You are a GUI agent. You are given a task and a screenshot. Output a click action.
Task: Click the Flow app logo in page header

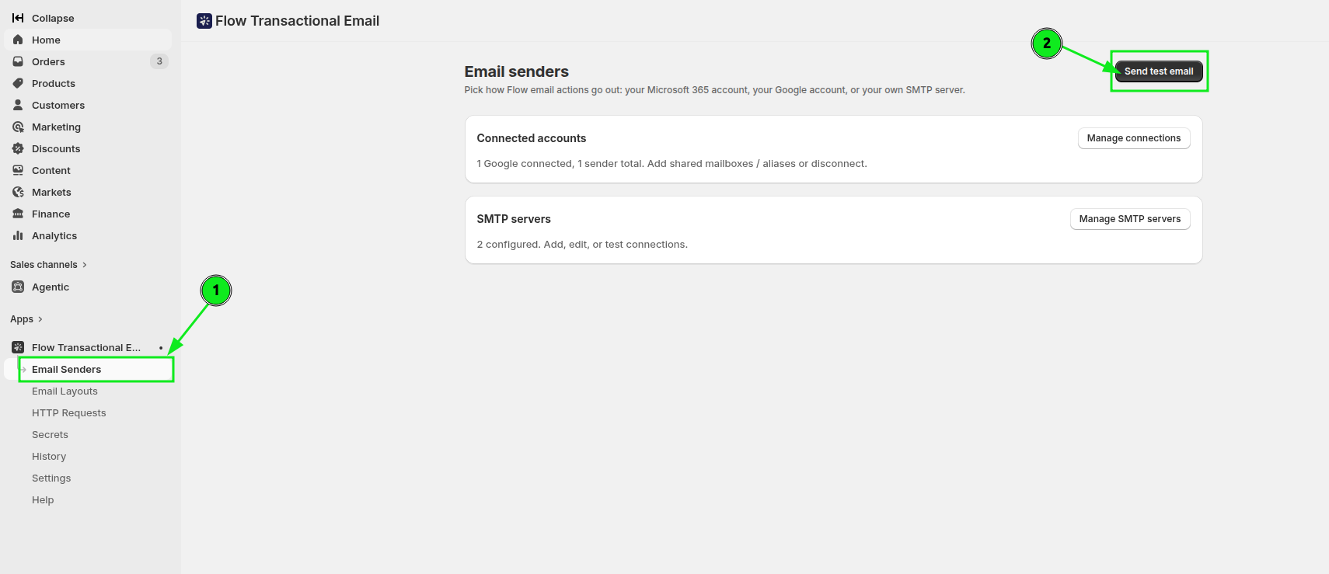(204, 21)
